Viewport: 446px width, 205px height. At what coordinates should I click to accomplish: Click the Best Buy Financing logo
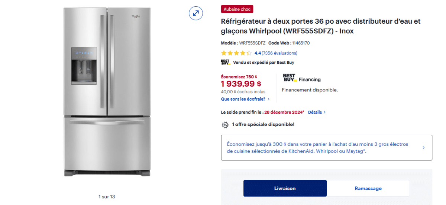pos(301,78)
